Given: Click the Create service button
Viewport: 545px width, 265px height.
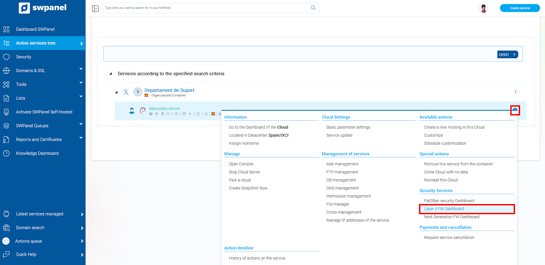Looking at the screenshot, I should 519,8.
